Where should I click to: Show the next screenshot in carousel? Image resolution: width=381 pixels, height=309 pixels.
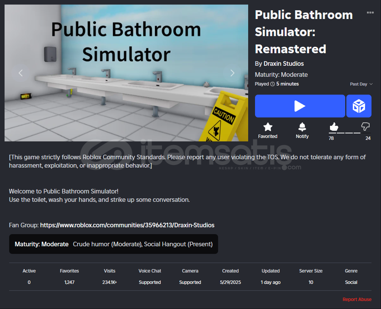point(232,73)
